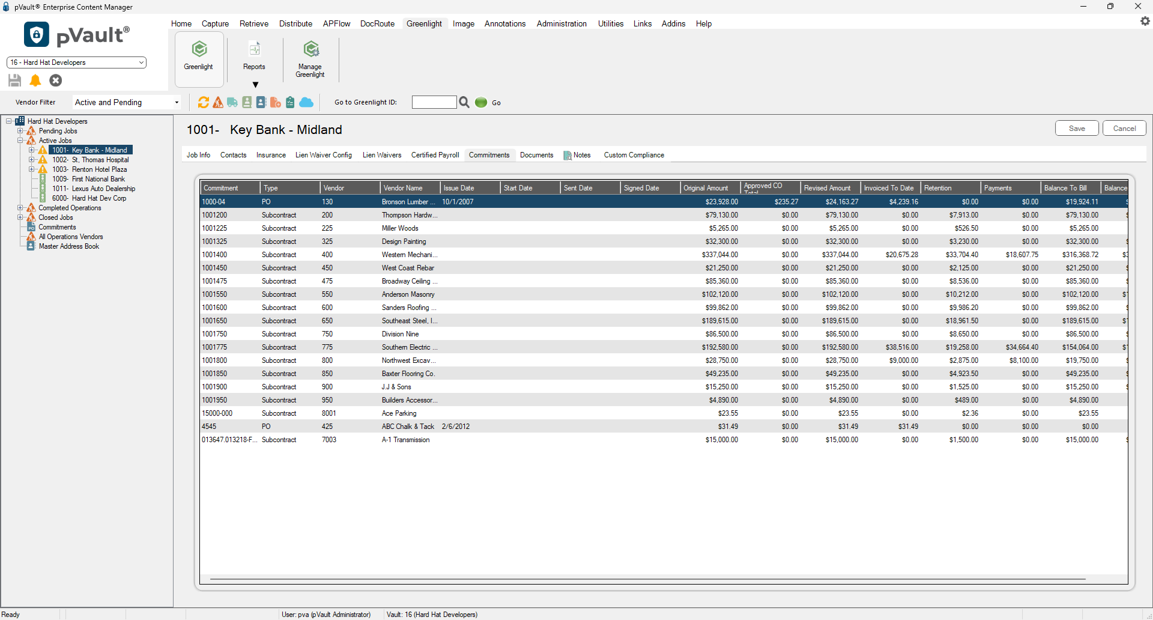Click the green contact book toolbar icon
Image resolution: width=1153 pixels, height=620 pixels.
(247, 103)
